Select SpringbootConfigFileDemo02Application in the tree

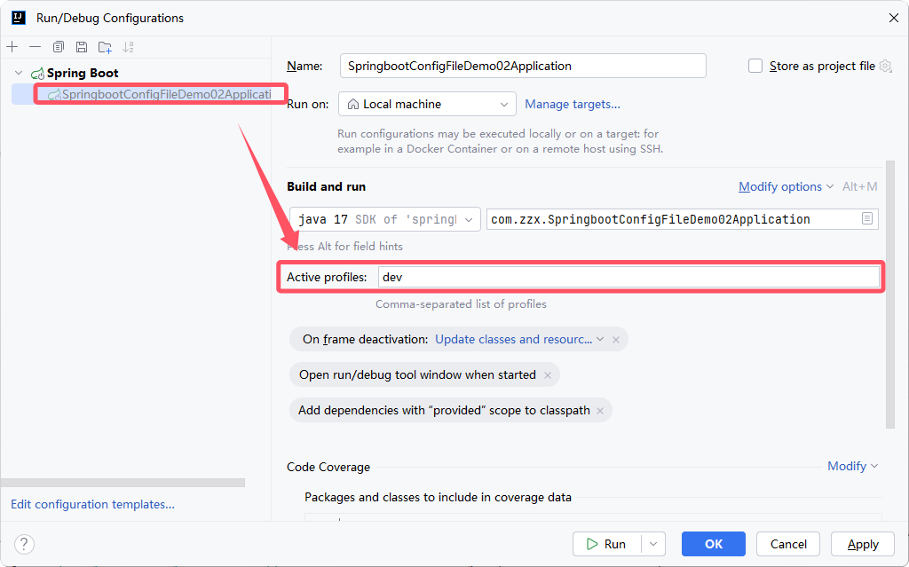(x=159, y=94)
